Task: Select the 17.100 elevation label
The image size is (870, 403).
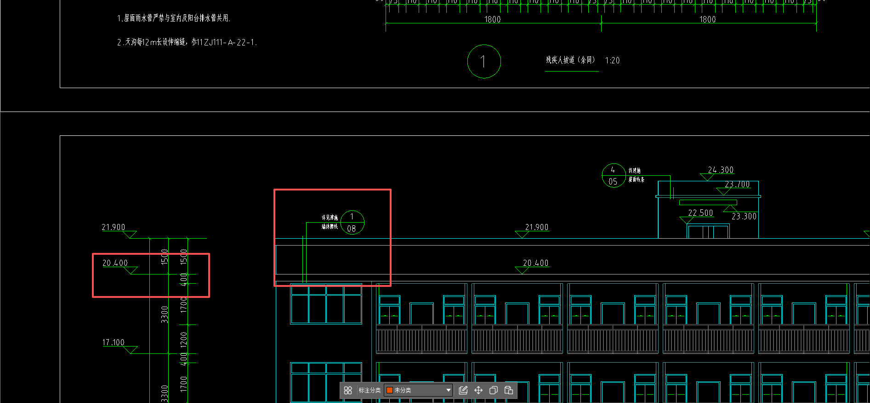Action: click(114, 342)
